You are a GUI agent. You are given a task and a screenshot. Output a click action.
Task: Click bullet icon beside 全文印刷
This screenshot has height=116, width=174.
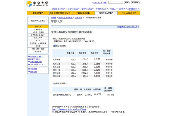click(x=29, y=72)
